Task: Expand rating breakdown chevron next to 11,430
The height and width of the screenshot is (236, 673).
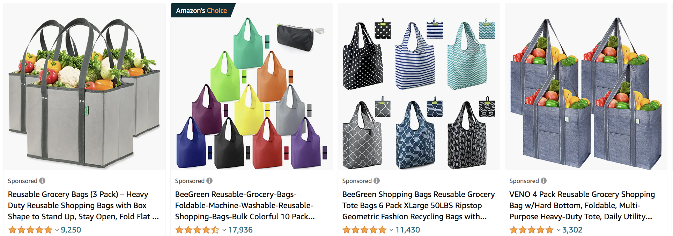Action: tap(391, 230)
